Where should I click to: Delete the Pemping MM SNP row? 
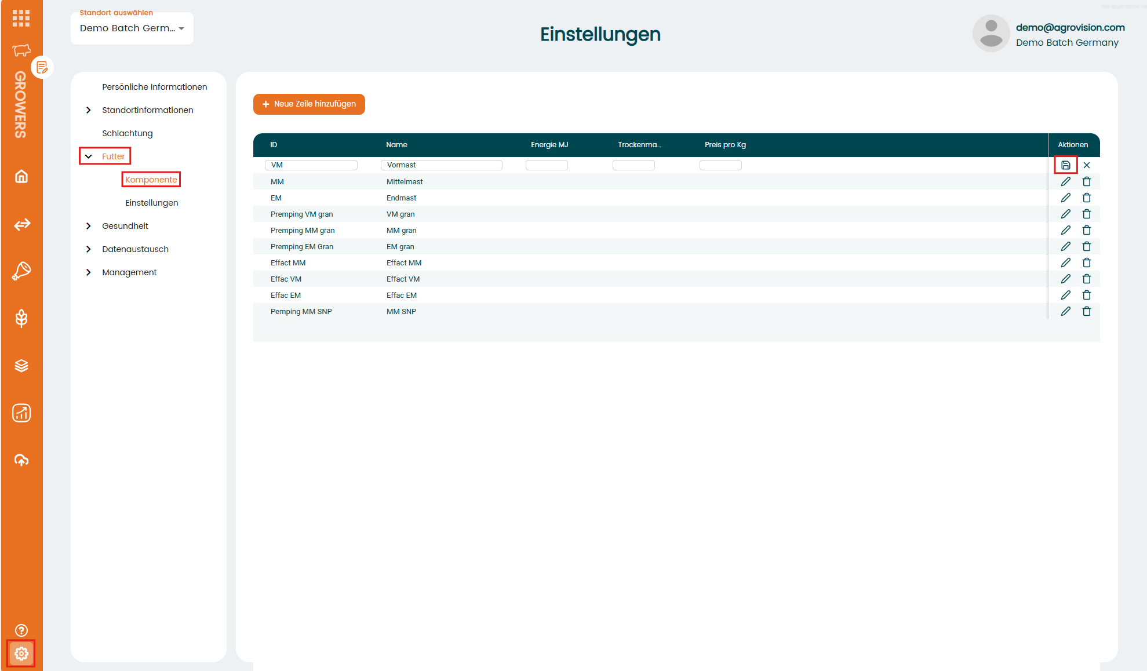[x=1087, y=311]
